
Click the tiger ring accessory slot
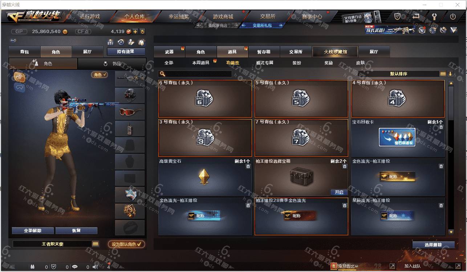coord(130,211)
